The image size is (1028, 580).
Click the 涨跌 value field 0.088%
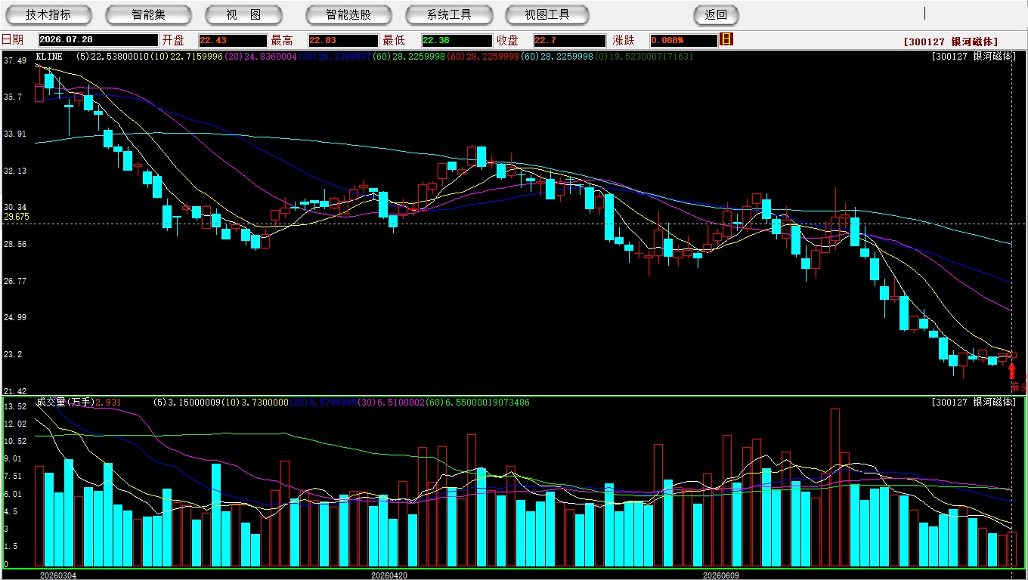pyautogui.click(x=683, y=40)
